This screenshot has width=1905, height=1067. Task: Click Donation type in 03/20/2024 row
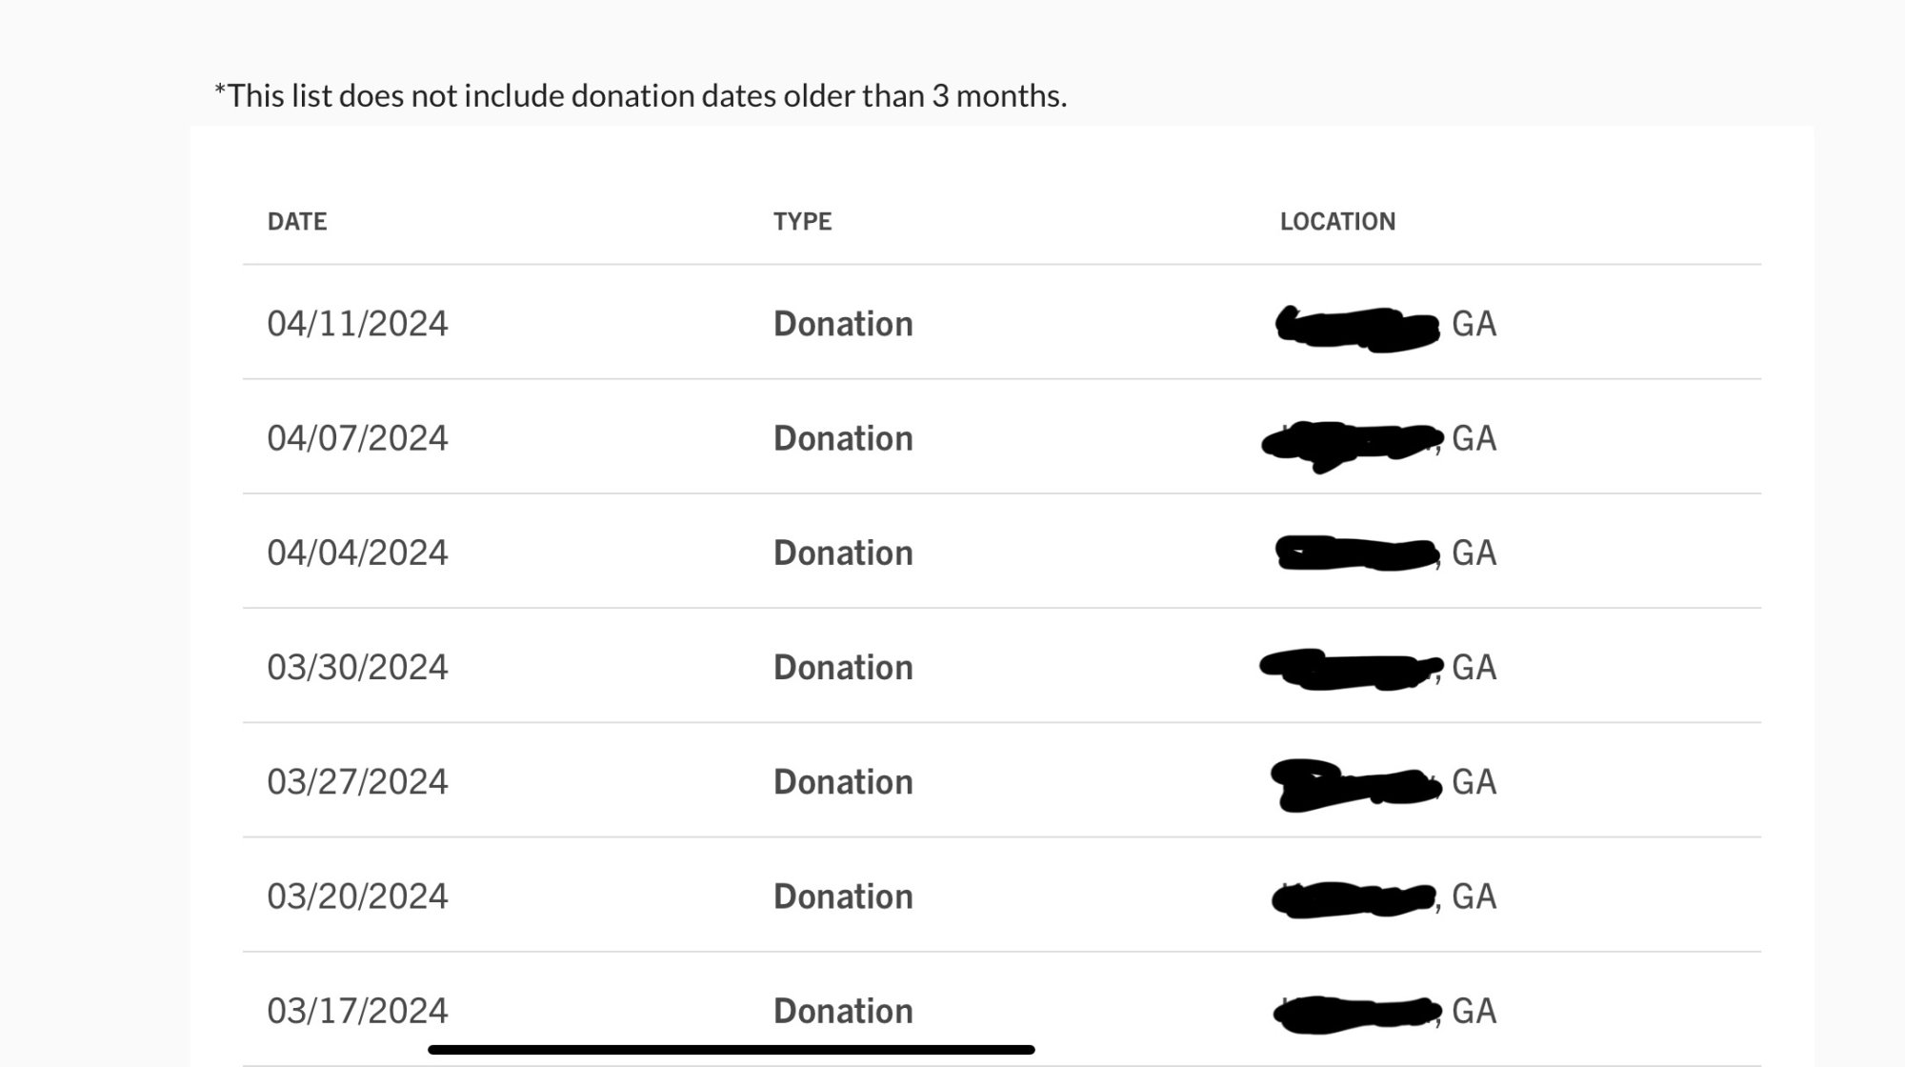843,896
